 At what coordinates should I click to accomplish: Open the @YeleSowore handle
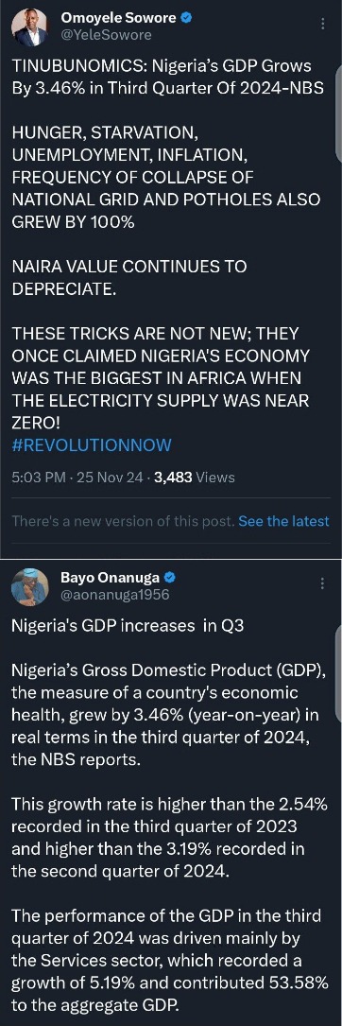106,35
